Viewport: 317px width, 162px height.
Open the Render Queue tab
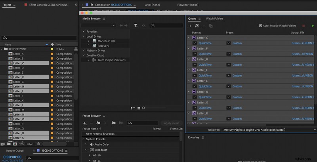point(14,151)
